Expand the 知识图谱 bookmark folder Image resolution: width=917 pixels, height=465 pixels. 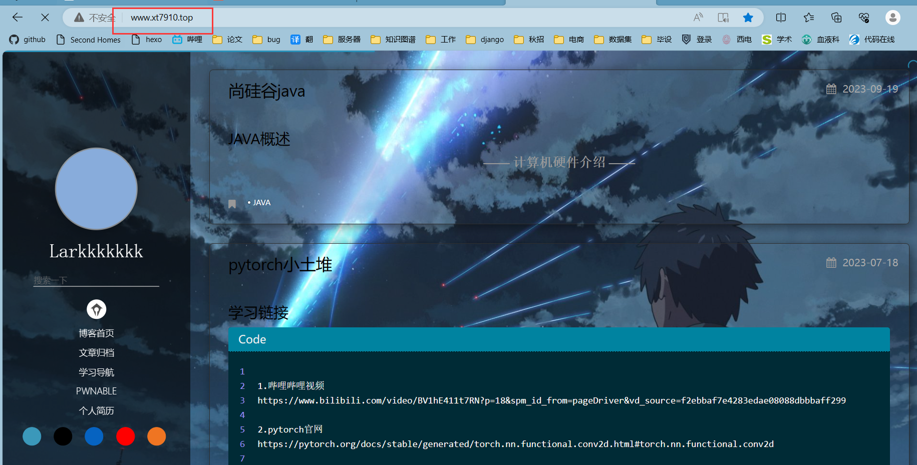(x=393, y=40)
